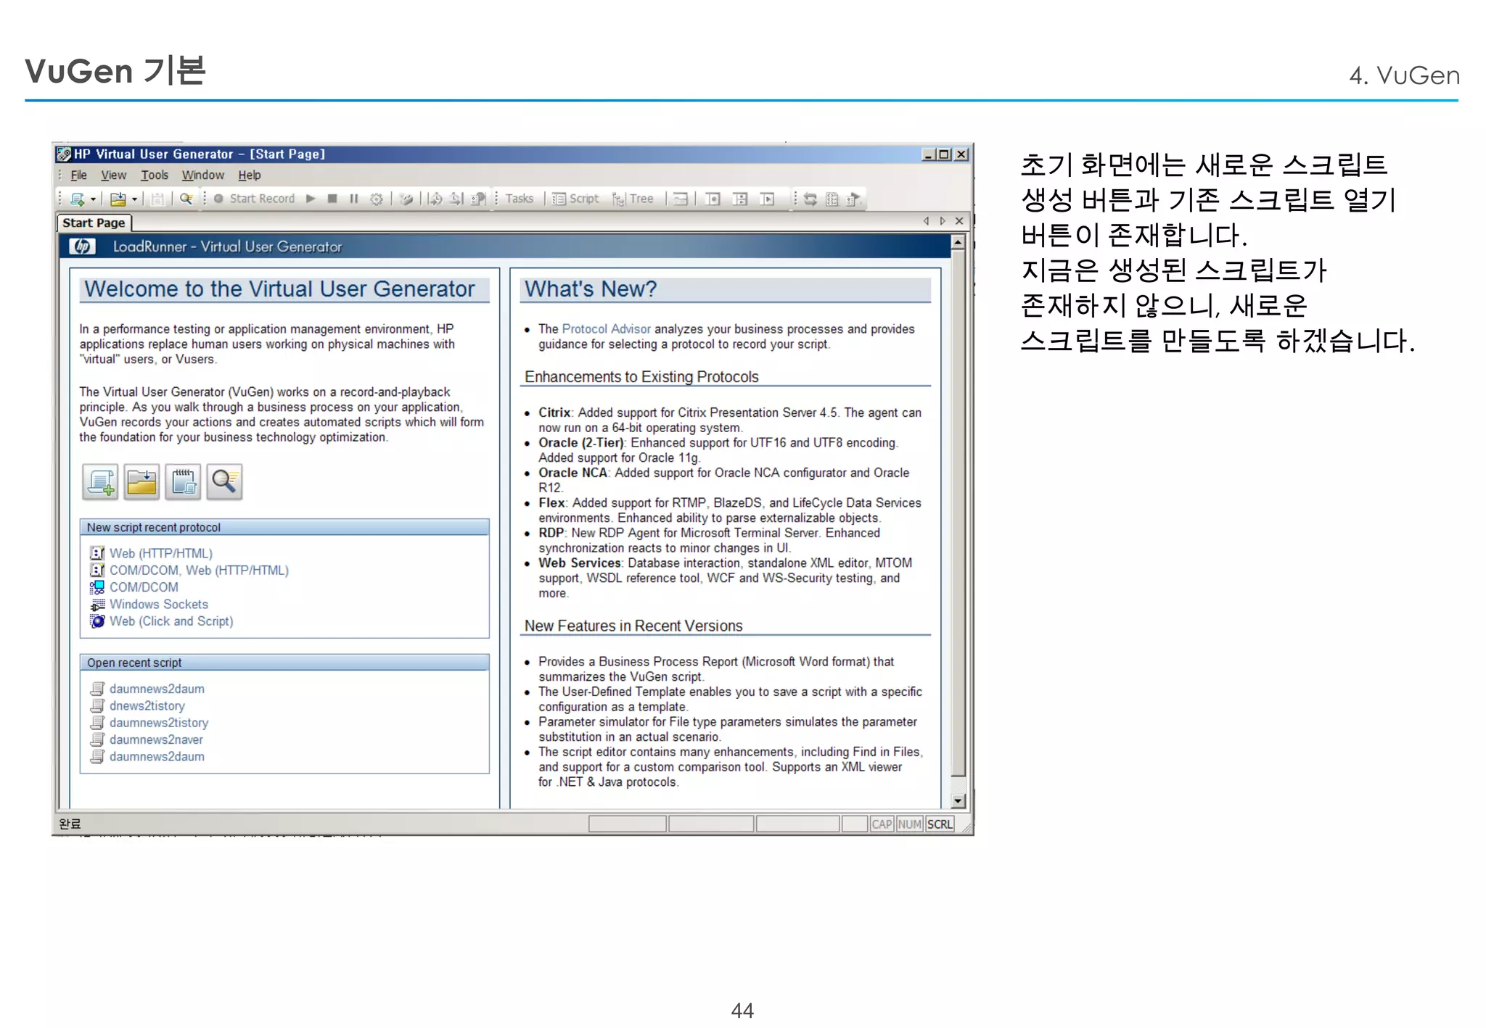Close the Start Page tab with X
Screen dimensions: 1486x1028
click(x=959, y=221)
